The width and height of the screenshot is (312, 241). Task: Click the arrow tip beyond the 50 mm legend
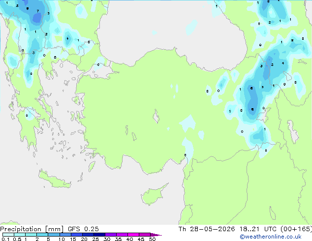click(x=156, y=235)
